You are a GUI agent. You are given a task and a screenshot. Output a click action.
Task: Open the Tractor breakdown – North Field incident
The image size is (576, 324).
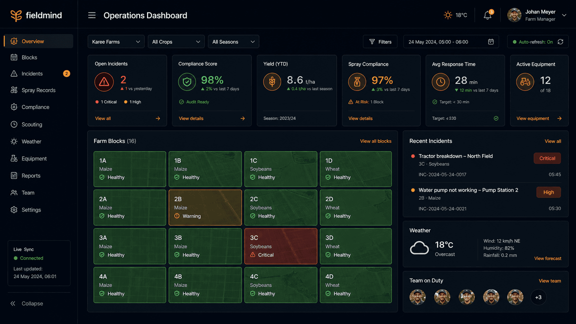pyautogui.click(x=485, y=165)
